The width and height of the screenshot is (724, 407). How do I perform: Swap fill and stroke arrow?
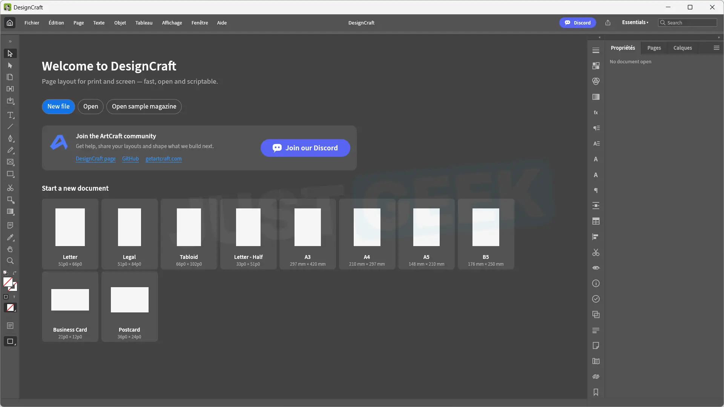tap(15, 272)
